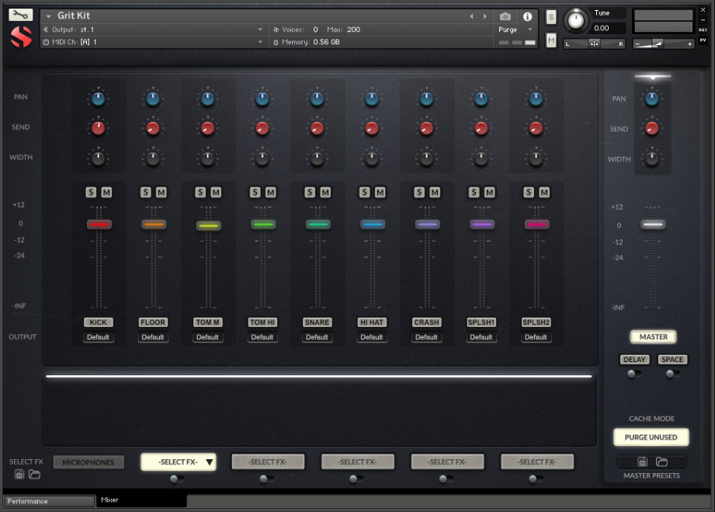715x512 pixels.
Task: Adjust the master send knob
Action: (x=652, y=128)
